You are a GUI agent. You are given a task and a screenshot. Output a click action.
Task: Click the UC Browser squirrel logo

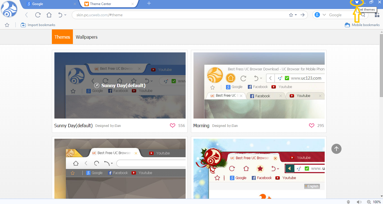coord(10,9)
